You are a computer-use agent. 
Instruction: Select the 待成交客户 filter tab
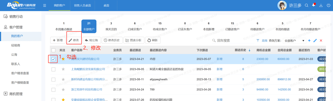pos(160,26)
